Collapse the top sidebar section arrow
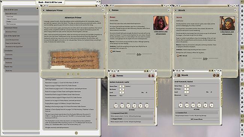 [x=242, y=1]
